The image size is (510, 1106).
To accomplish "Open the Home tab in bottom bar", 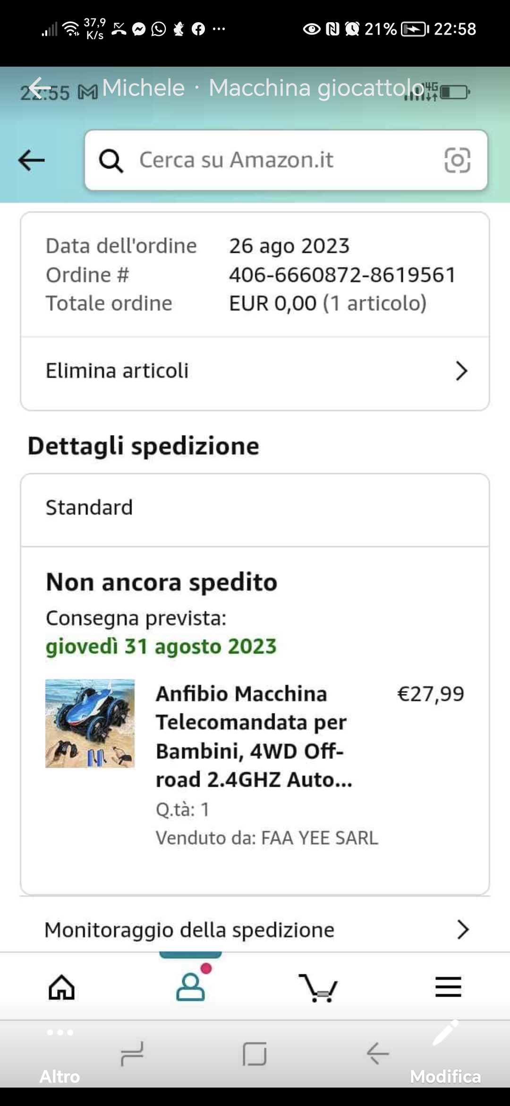I will pyautogui.click(x=62, y=987).
